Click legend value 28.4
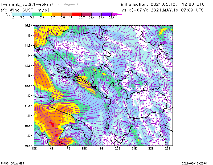Viewport: 213px width, 165px height. (x=102, y=17)
